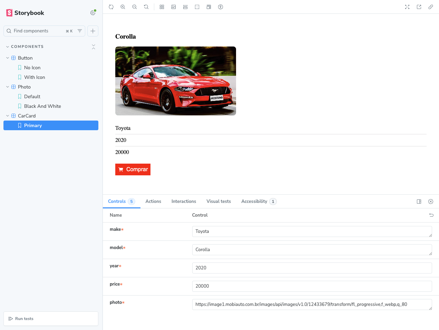Switch to the Interactions tab

184,202
